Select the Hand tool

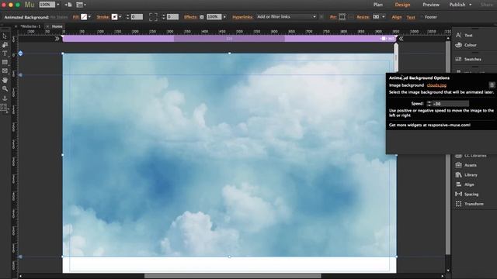click(5, 80)
